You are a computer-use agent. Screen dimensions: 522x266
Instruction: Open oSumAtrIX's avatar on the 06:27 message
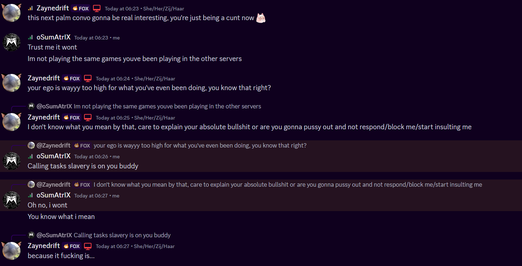pyautogui.click(x=11, y=200)
